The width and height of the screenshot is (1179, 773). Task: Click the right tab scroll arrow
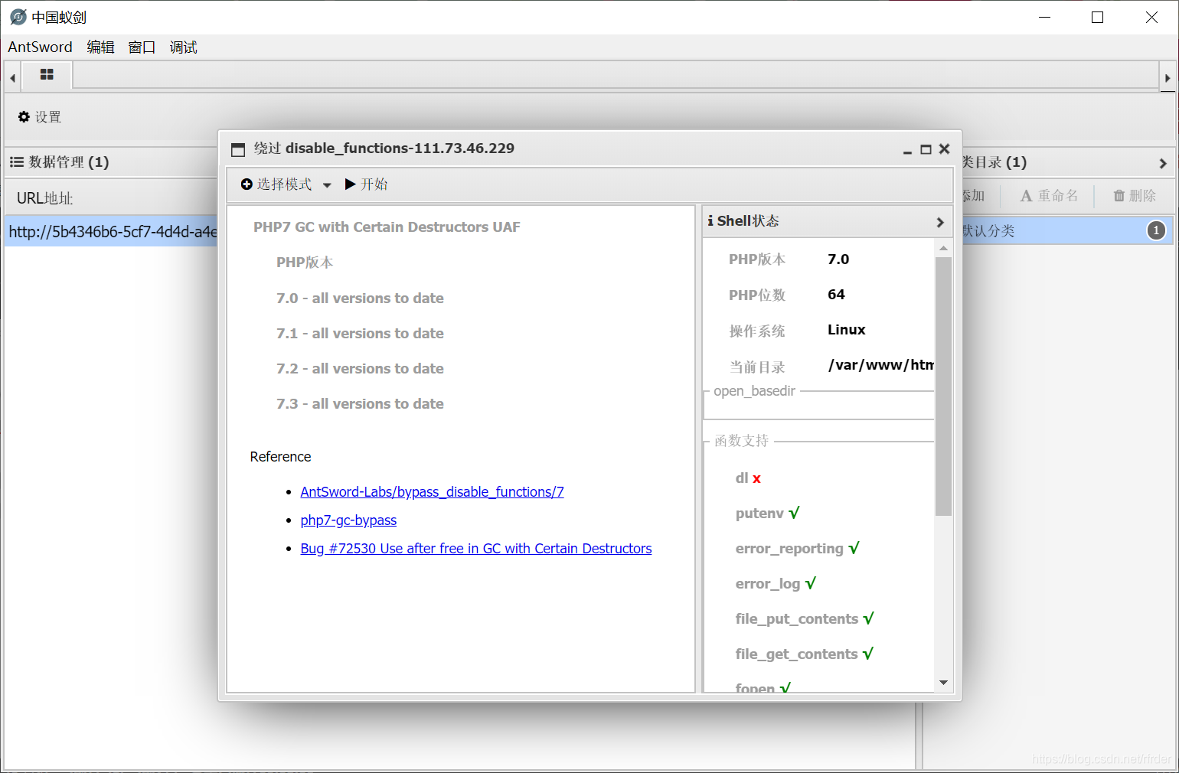tap(1167, 77)
